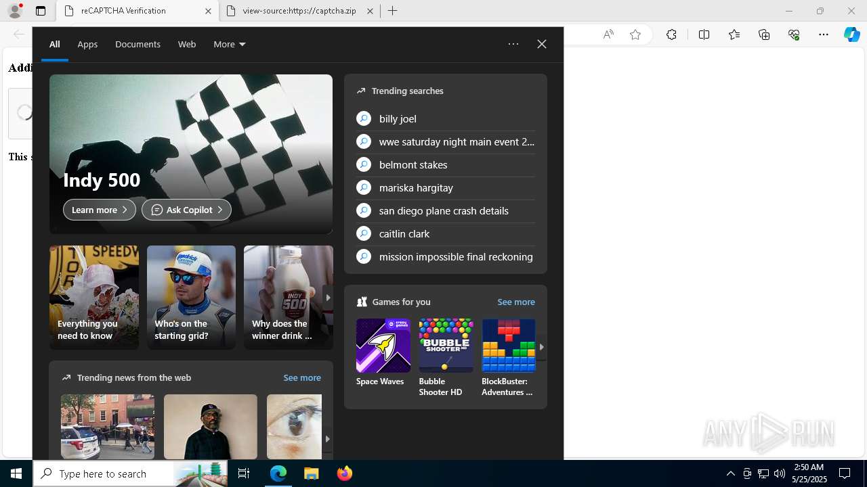Open BlockBuster Adventures game
The width and height of the screenshot is (867, 487).
(509, 358)
